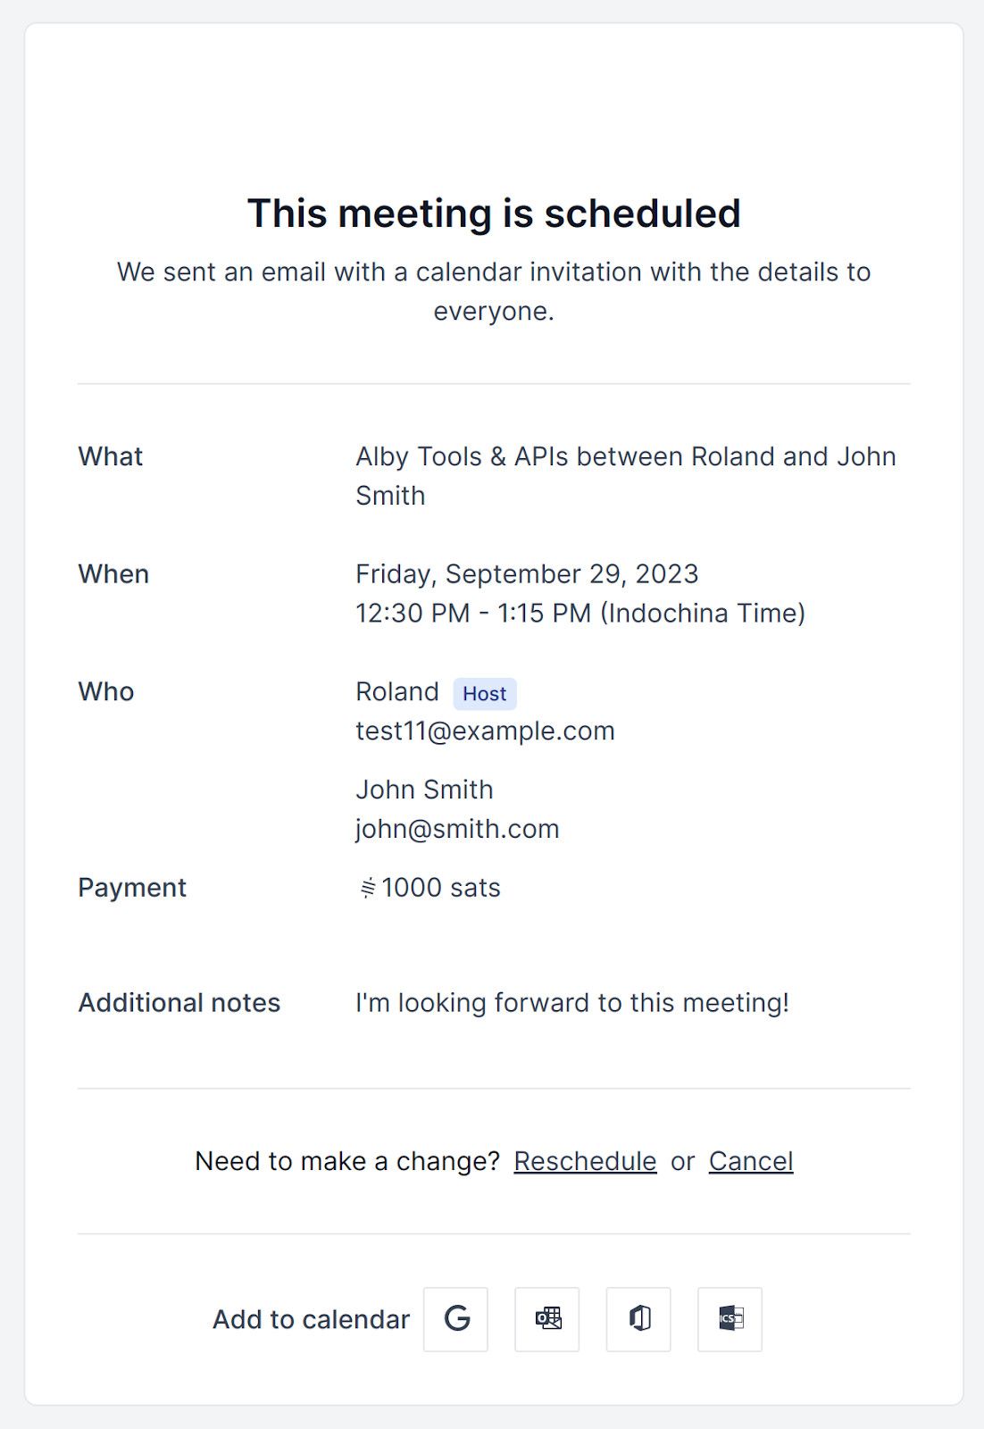Click the sats symbol beside 1000
The width and height of the screenshot is (984, 1429).
click(x=367, y=888)
